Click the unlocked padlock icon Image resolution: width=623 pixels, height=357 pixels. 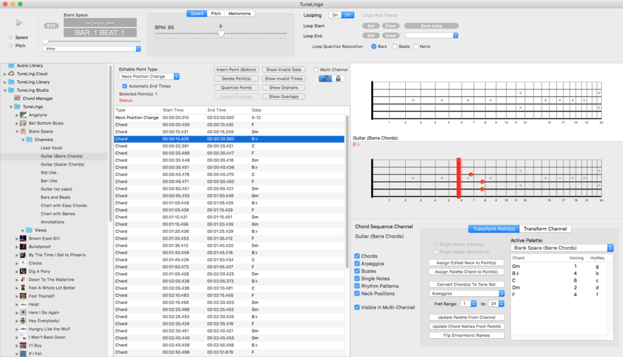pyautogui.click(x=325, y=78)
